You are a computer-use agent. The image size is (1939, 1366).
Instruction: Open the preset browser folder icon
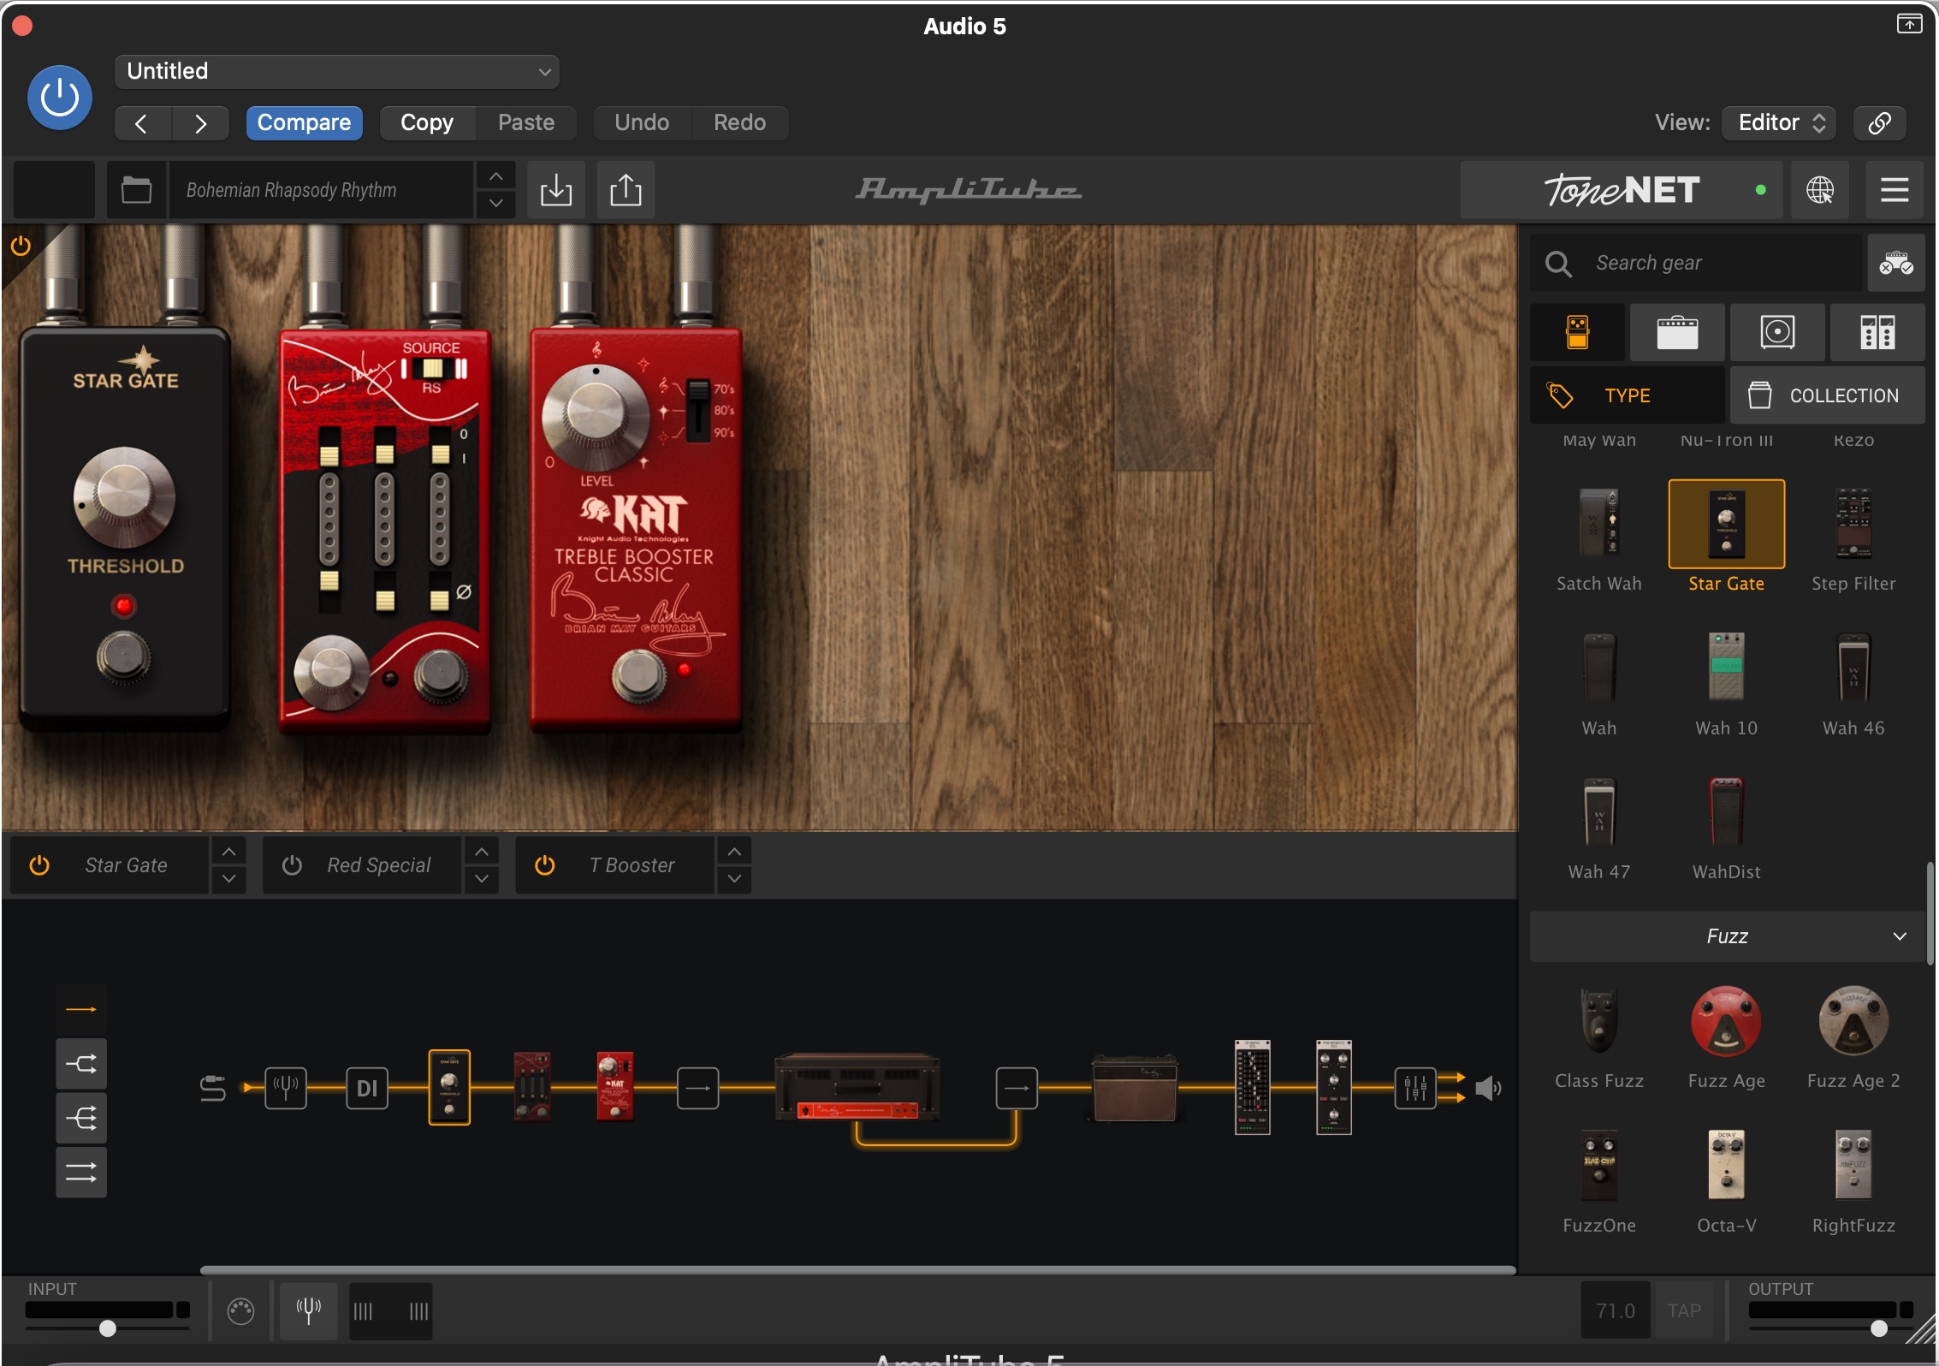(136, 190)
